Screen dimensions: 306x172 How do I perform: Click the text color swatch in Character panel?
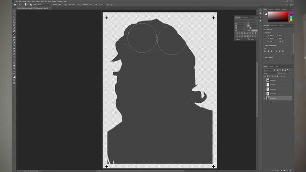coord(254,31)
